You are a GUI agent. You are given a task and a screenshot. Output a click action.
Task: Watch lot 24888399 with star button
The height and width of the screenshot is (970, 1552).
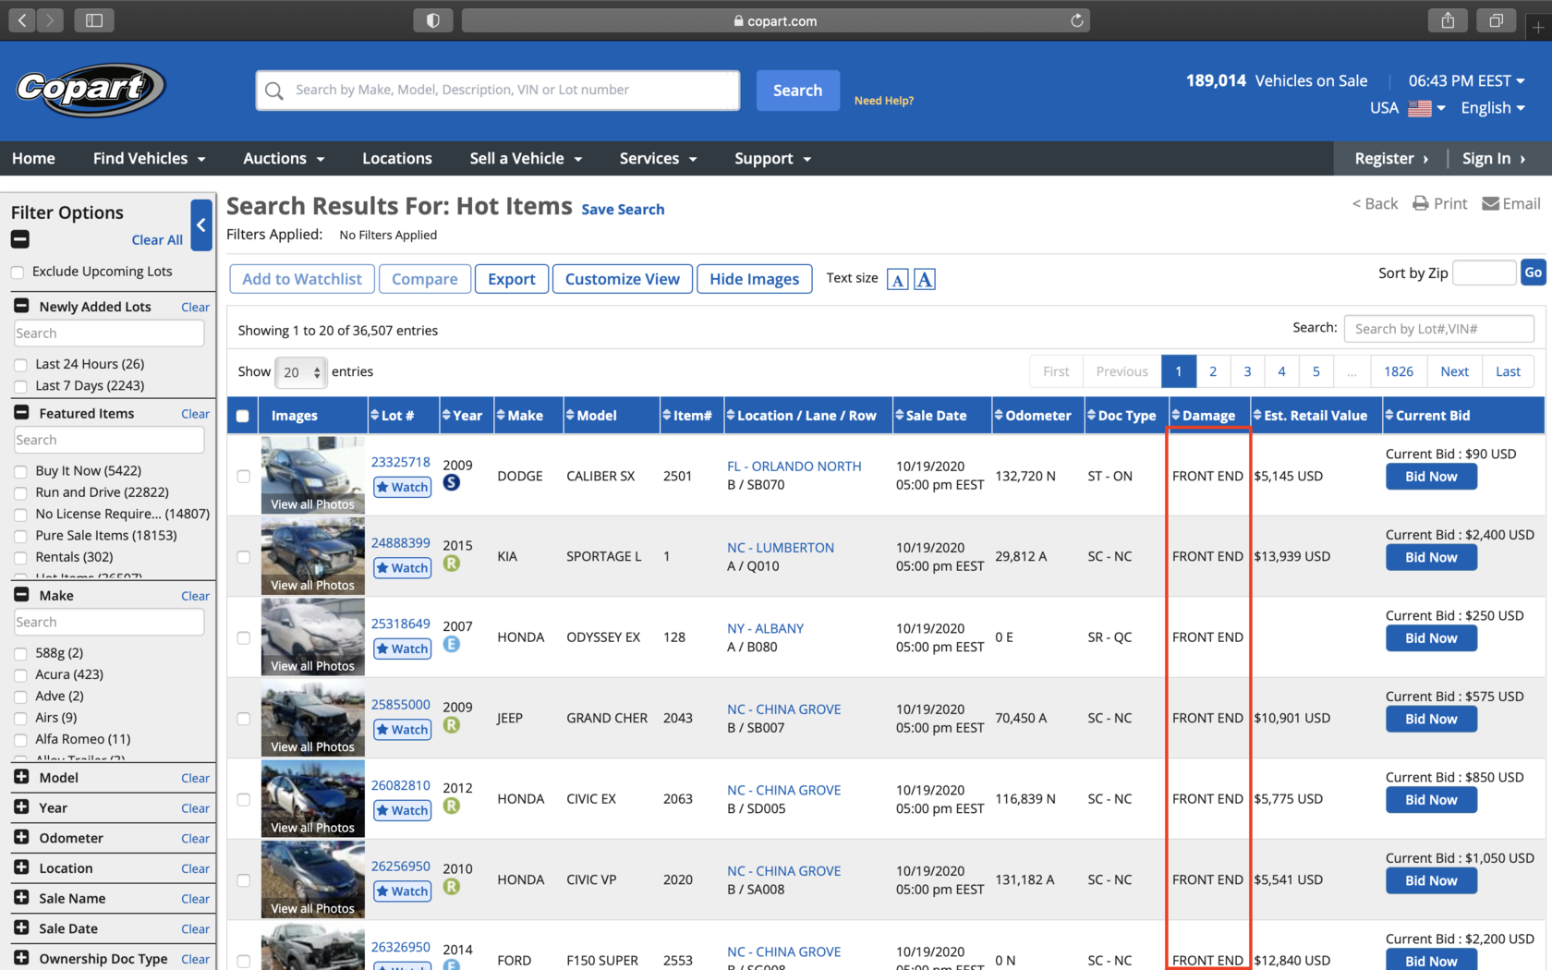(x=402, y=567)
